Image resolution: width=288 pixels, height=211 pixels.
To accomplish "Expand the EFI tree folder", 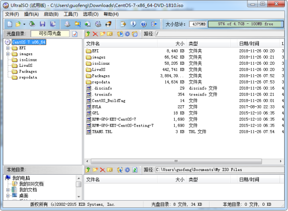I will [8, 48].
